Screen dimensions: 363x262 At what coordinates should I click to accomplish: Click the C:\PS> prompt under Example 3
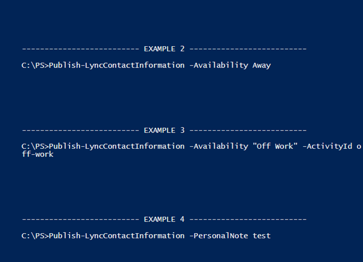coord(35,146)
